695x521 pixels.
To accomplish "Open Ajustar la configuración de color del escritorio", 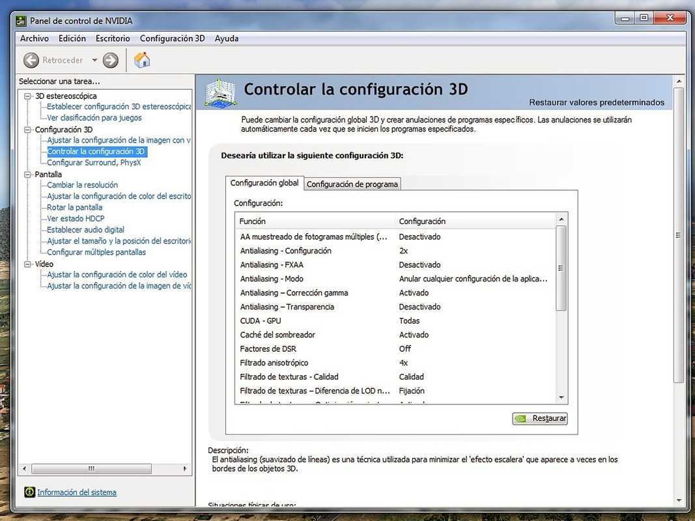I will coord(119,196).
